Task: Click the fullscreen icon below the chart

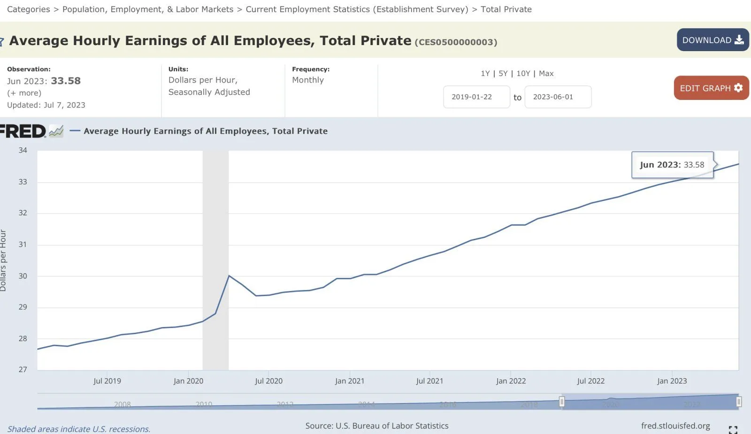Action: pos(733,429)
